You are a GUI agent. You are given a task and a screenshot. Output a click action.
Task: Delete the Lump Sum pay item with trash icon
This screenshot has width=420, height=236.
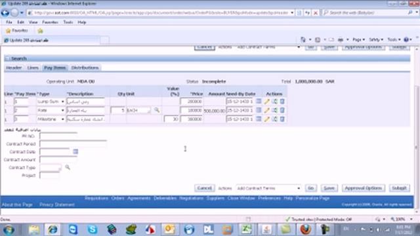(282, 102)
